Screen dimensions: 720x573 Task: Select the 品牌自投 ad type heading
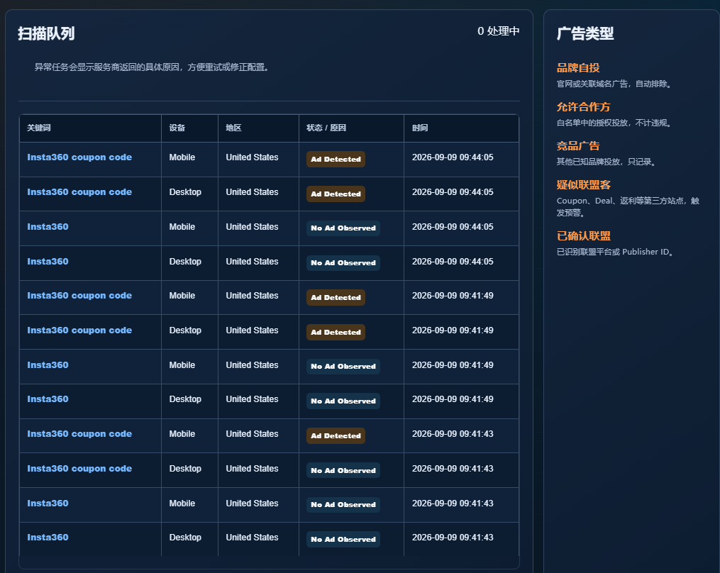(578, 67)
